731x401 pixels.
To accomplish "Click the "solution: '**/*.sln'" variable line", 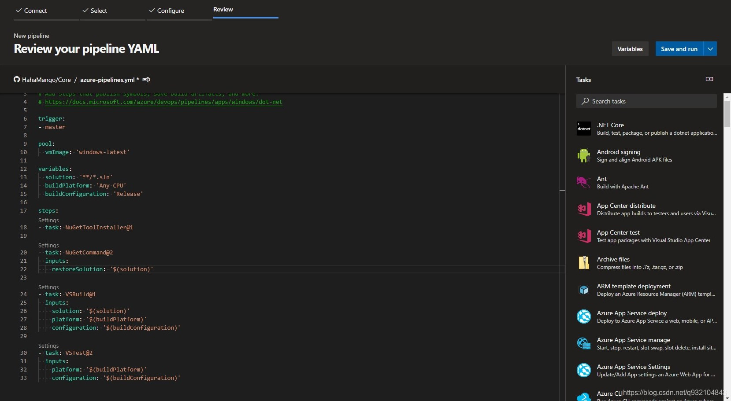I will point(79,177).
